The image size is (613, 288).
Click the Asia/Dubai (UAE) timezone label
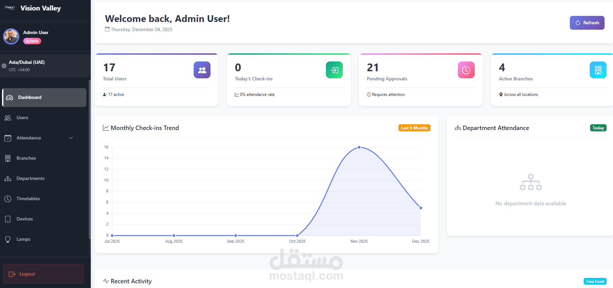(x=27, y=62)
